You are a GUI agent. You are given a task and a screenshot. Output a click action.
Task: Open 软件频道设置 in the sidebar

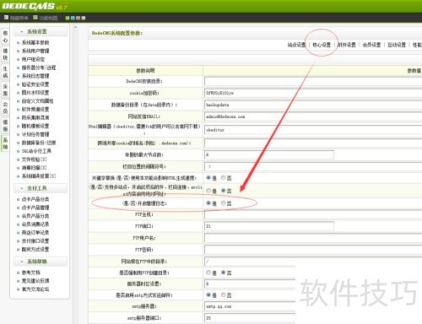click(35, 109)
